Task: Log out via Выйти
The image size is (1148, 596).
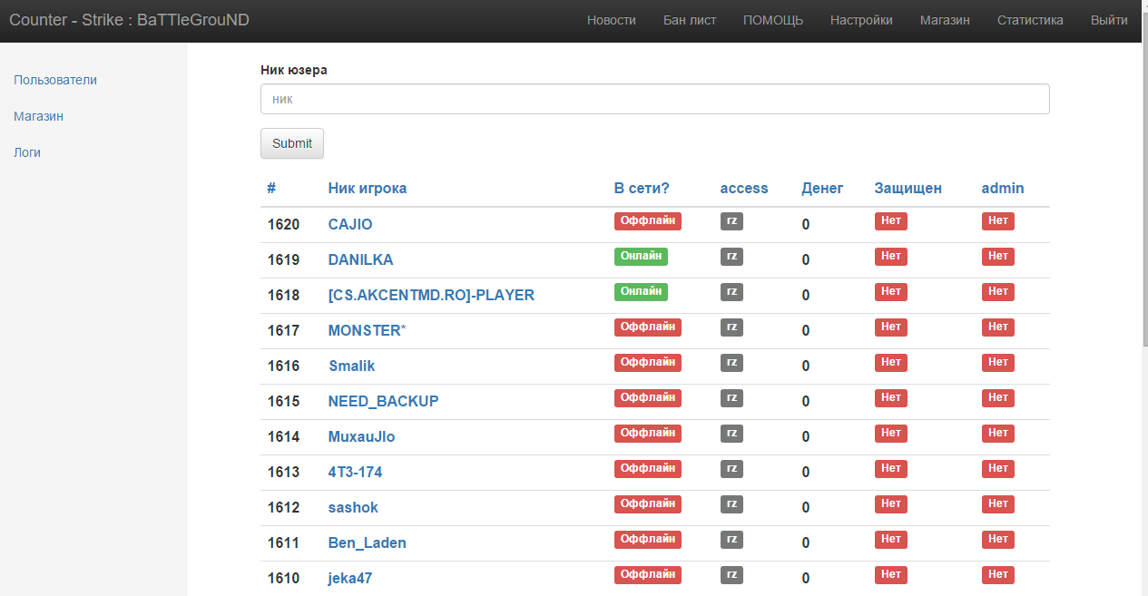Action: (1109, 20)
